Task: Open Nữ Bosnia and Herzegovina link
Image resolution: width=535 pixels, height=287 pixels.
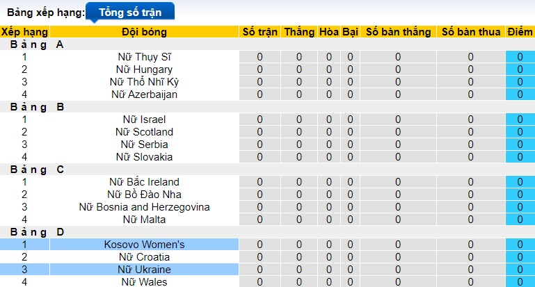Action: coord(144,207)
